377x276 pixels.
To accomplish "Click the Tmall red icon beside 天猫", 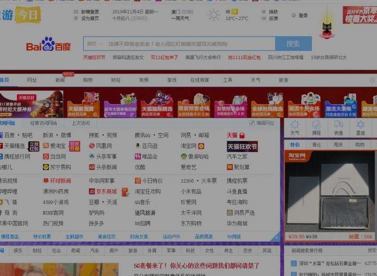I will point(242,136).
